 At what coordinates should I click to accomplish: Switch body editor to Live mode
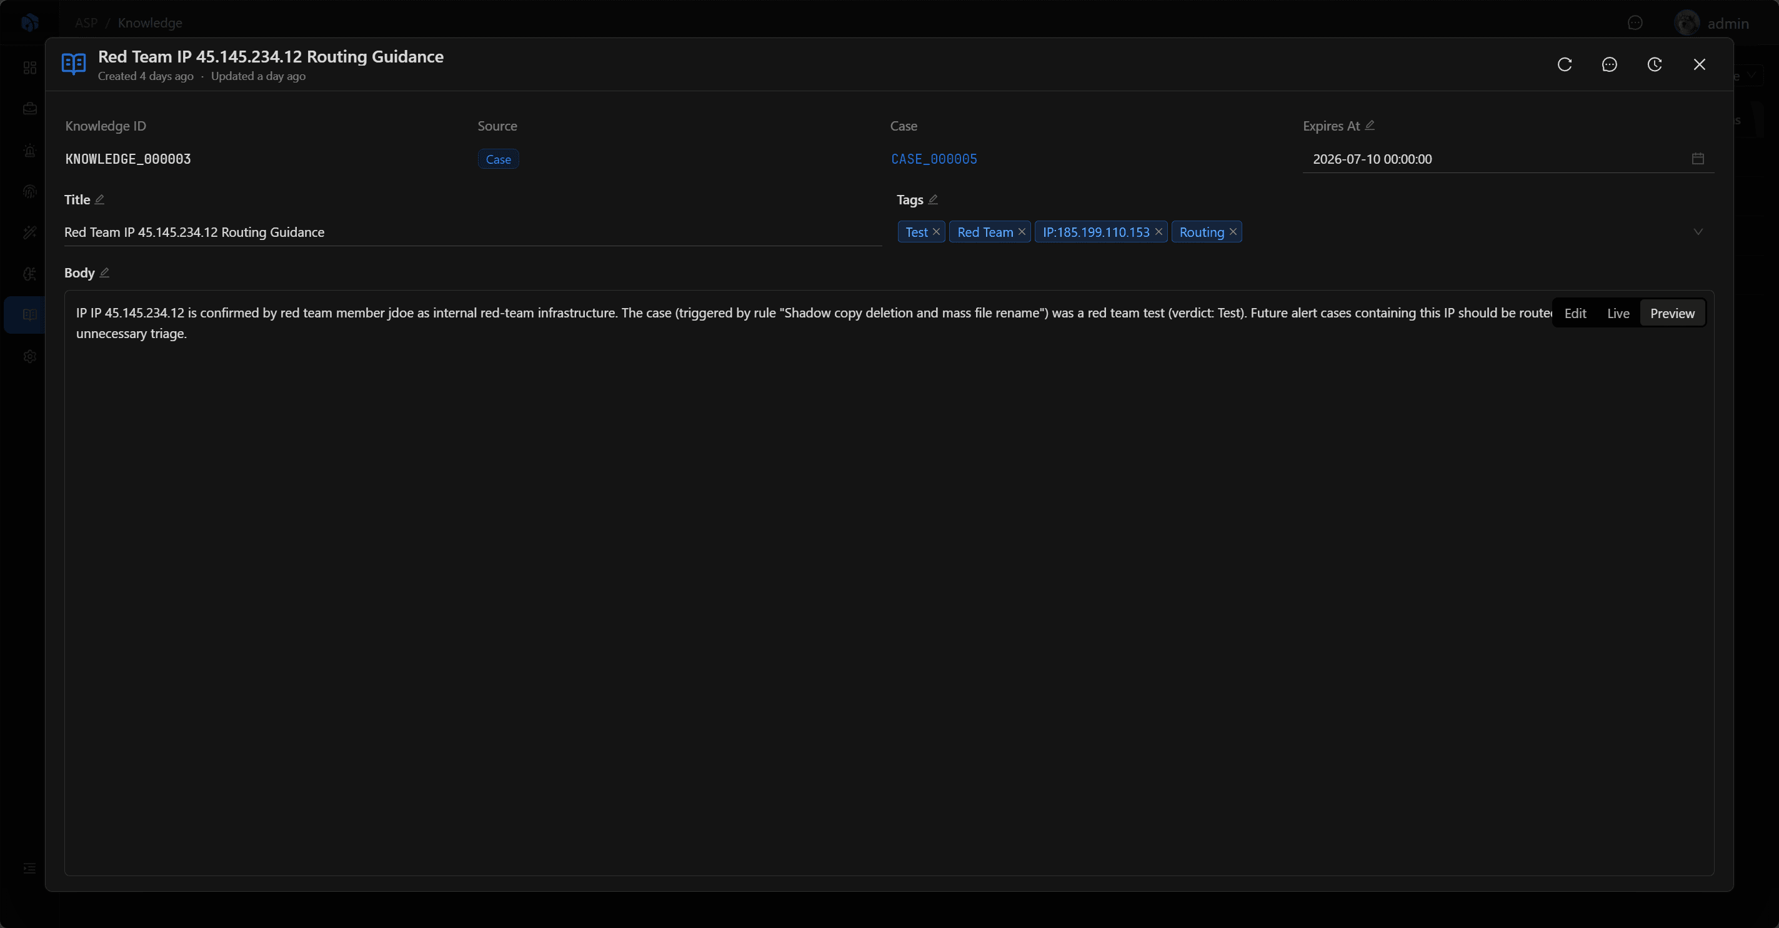click(1618, 314)
